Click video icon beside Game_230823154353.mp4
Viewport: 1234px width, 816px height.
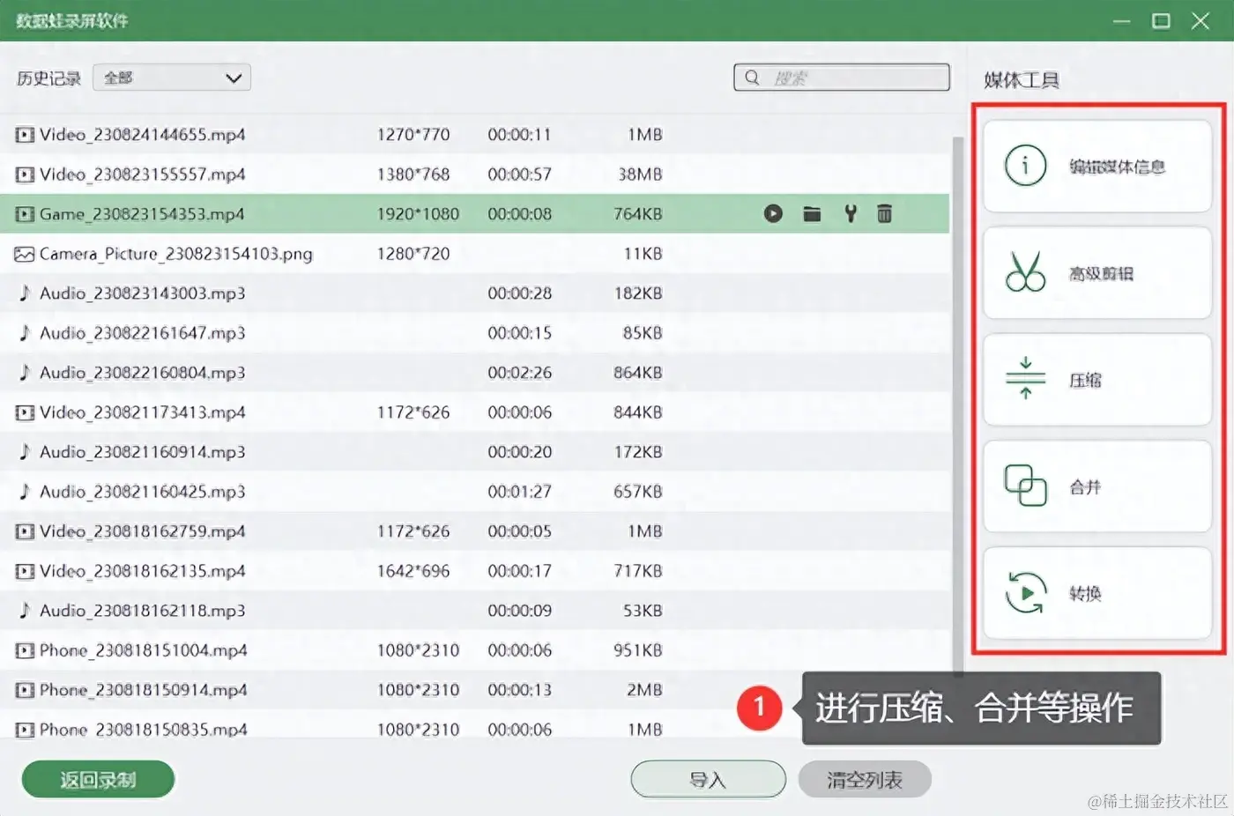[x=25, y=214]
